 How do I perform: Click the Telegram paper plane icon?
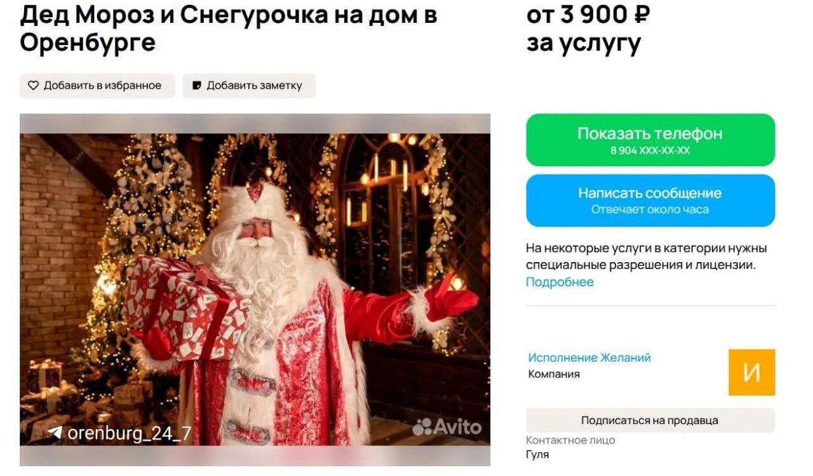55,433
